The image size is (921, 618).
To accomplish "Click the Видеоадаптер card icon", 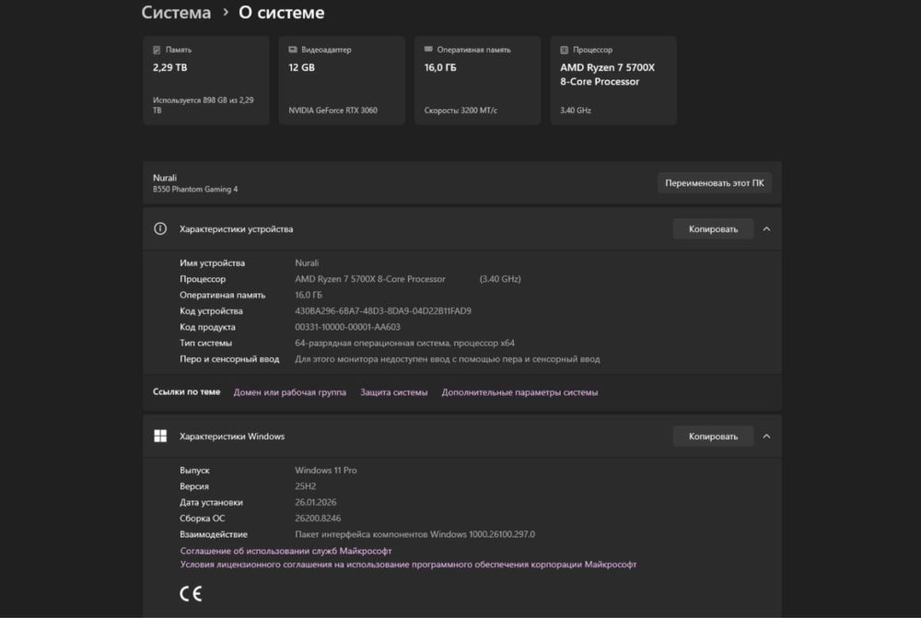I will [293, 50].
